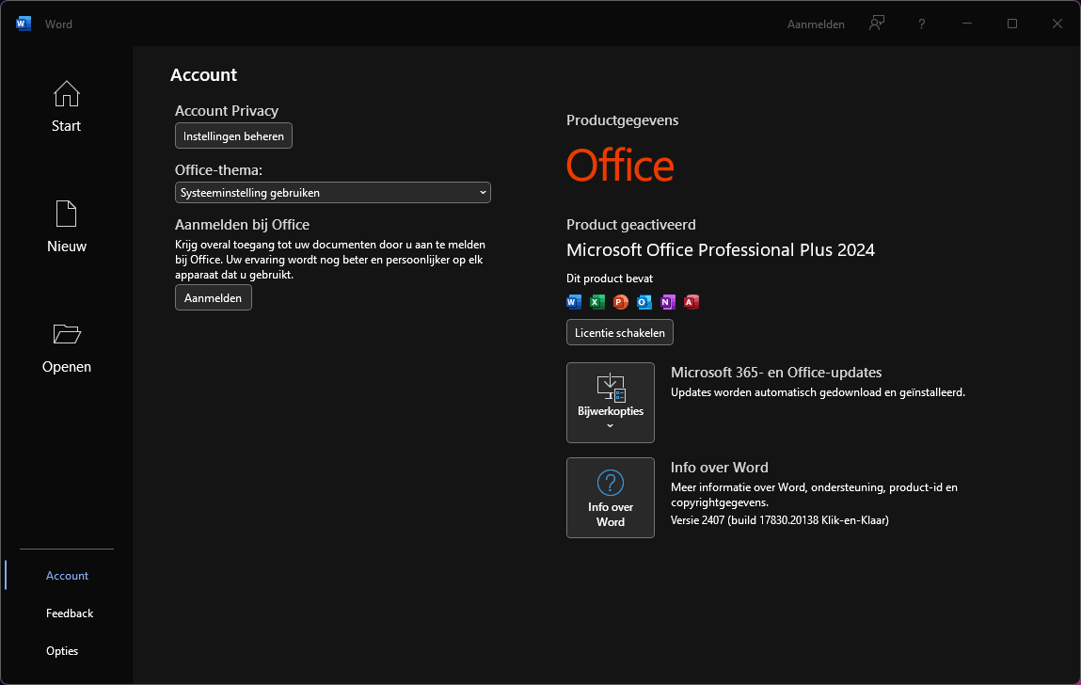1081x685 pixels.
Task: Close the Word window
Action: (1057, 24)
